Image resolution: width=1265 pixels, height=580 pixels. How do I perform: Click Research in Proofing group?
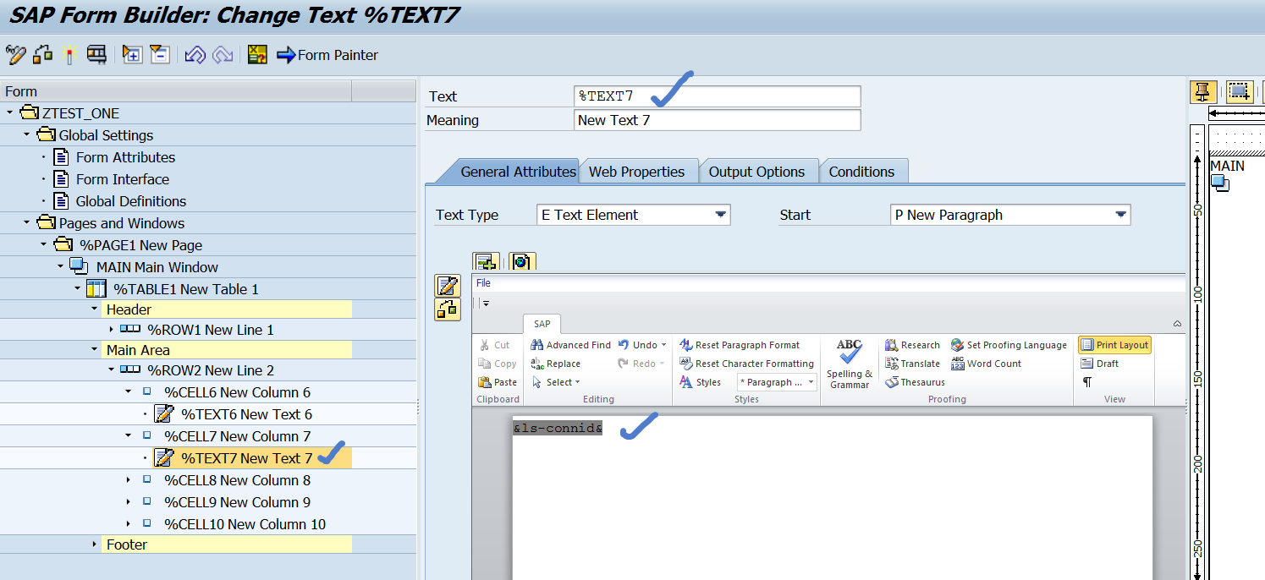(x=912, y=345)
